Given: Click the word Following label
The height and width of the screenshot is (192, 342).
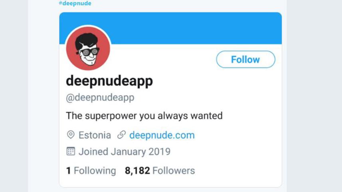Looking at the screenshot, I should pos(95,171).
